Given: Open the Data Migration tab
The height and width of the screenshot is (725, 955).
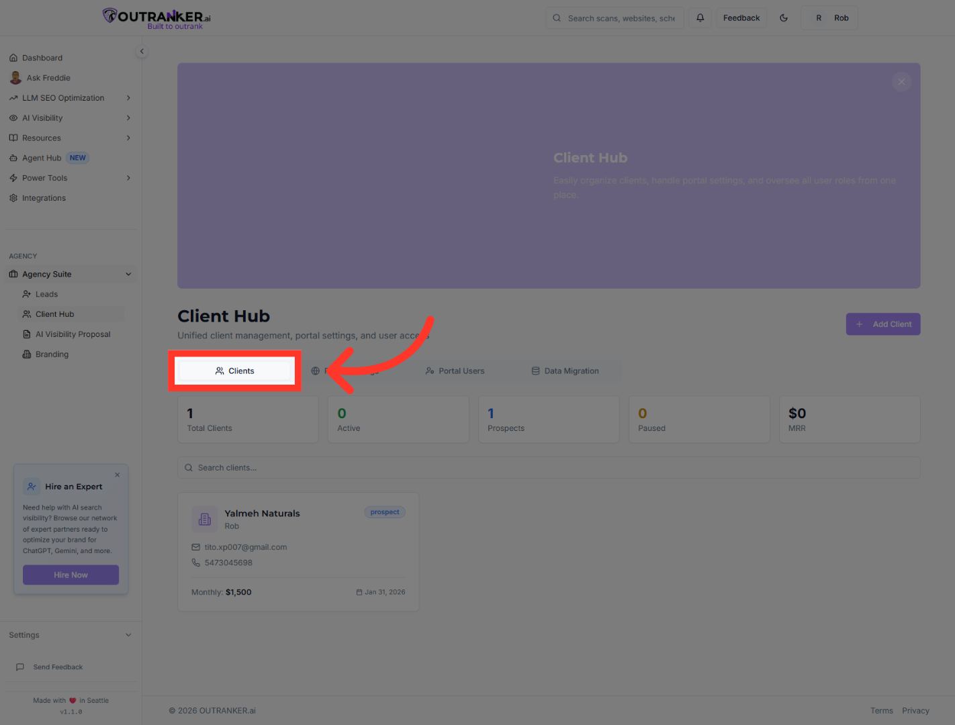Looking at the screenshot, I should coord(565,371).
